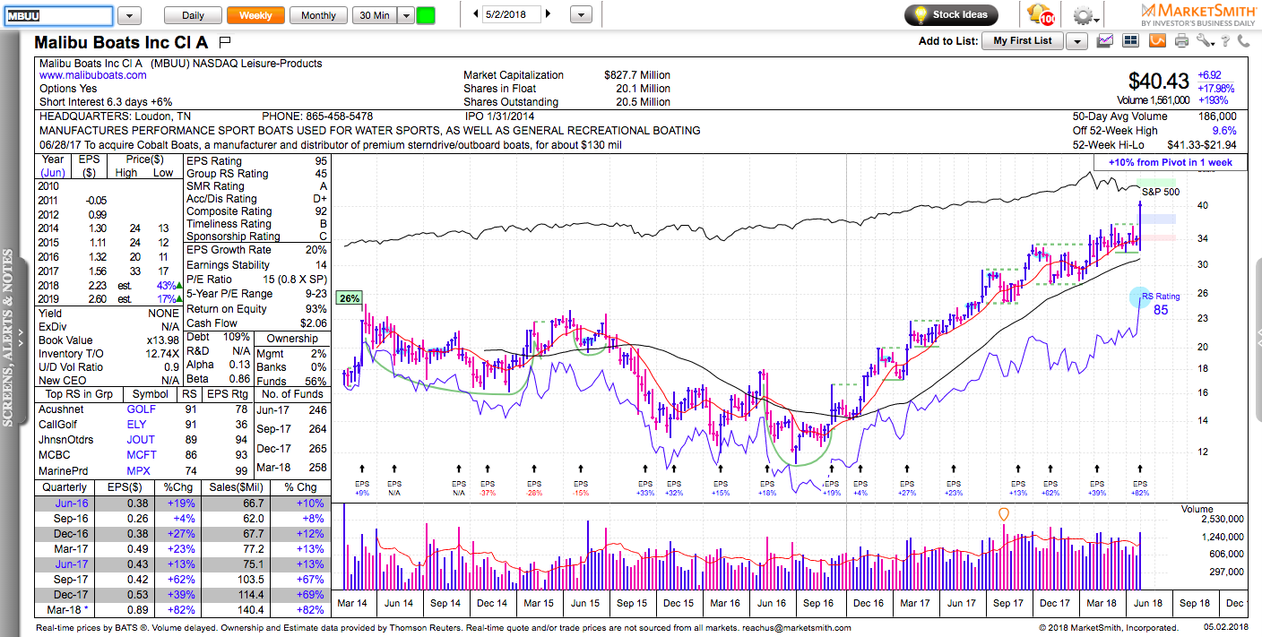Click the flag icon beside Malibu Boats title
This screenshot has width=1262, height=637.
click(x=225, y=41)
